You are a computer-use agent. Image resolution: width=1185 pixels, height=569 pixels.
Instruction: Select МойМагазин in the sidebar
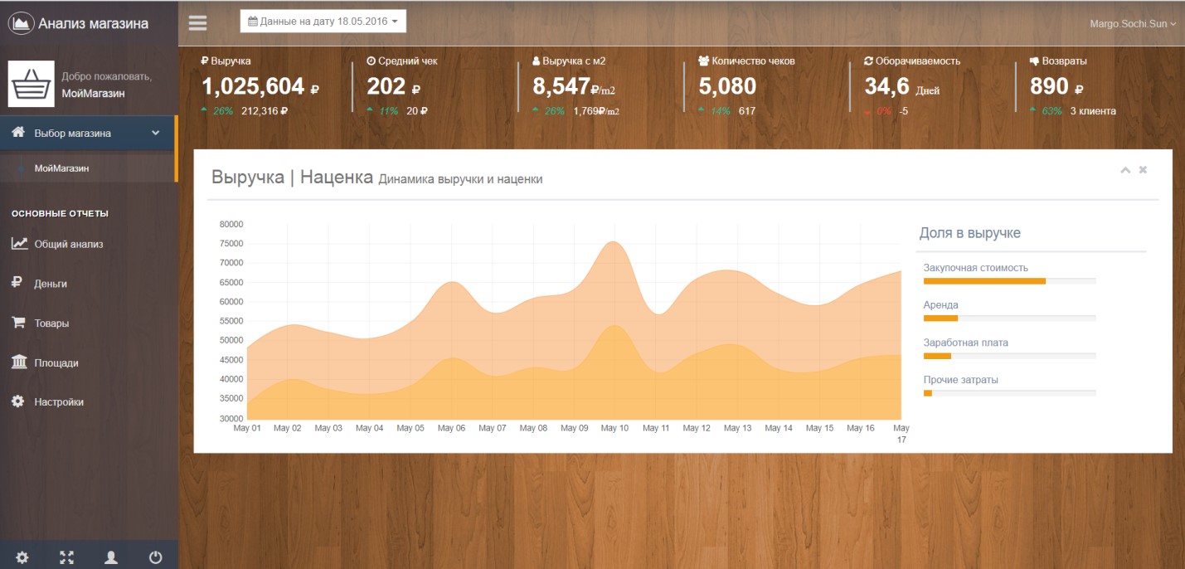(x=61, y=168)
